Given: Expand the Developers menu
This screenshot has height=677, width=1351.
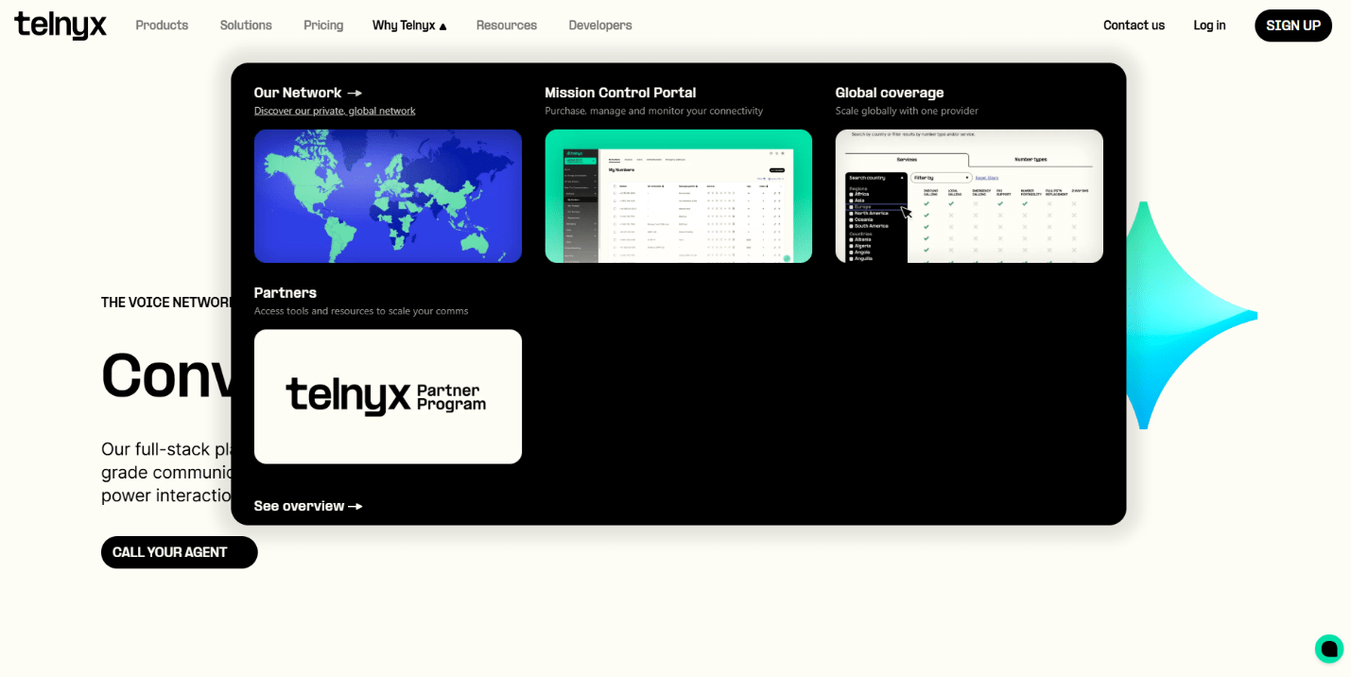Looking at the screenshot, I should [x=600, y=26].
